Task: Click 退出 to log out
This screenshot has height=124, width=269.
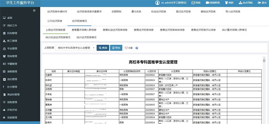Action: [x=262, y=3]
